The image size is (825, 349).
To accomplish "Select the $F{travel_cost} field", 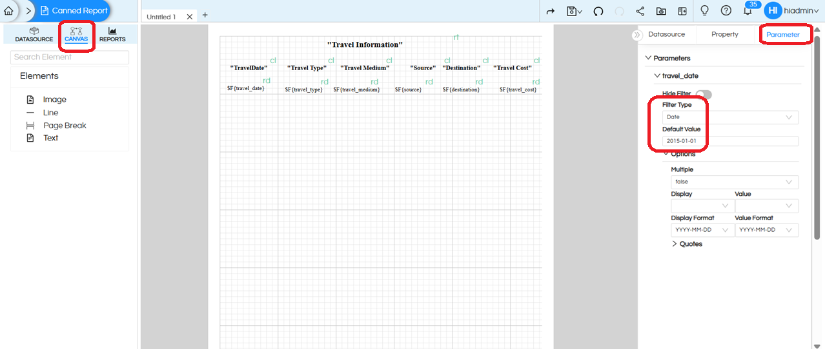I will click(x=518, y=90).
